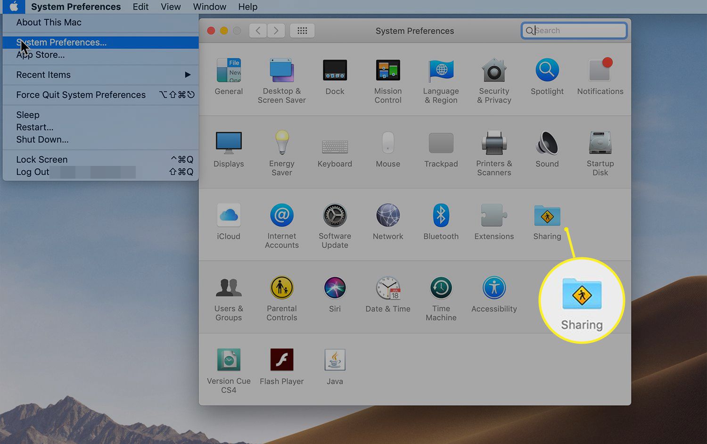Show all preferences grid button
Viewport: 707px width, 444px height.
click(302, 31)
